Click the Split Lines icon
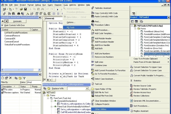171x114 pixels. 93,62
